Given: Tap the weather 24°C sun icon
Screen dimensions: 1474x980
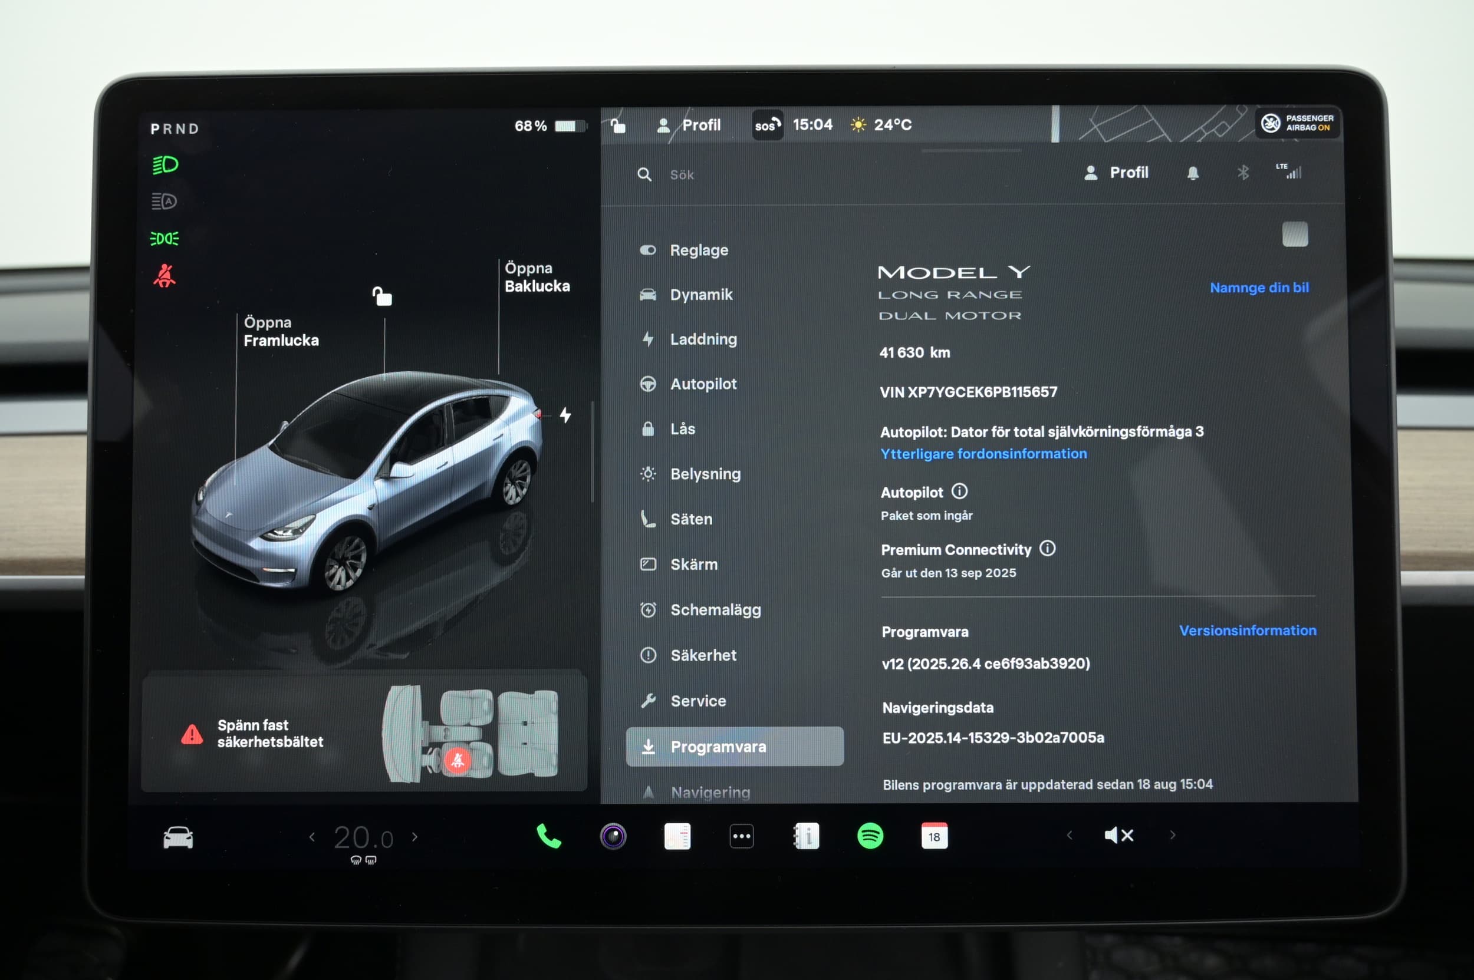Looking at the screenshot, I should [881, 125].
